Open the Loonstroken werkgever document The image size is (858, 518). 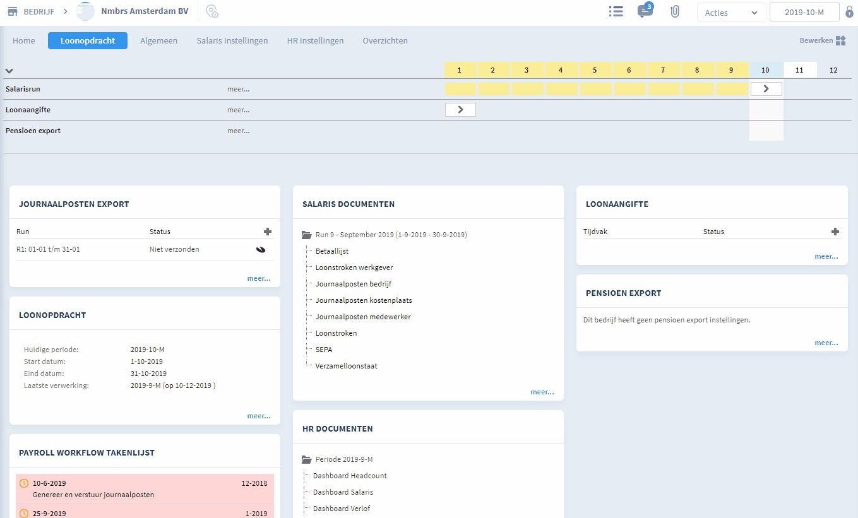[x=354, y=268]
